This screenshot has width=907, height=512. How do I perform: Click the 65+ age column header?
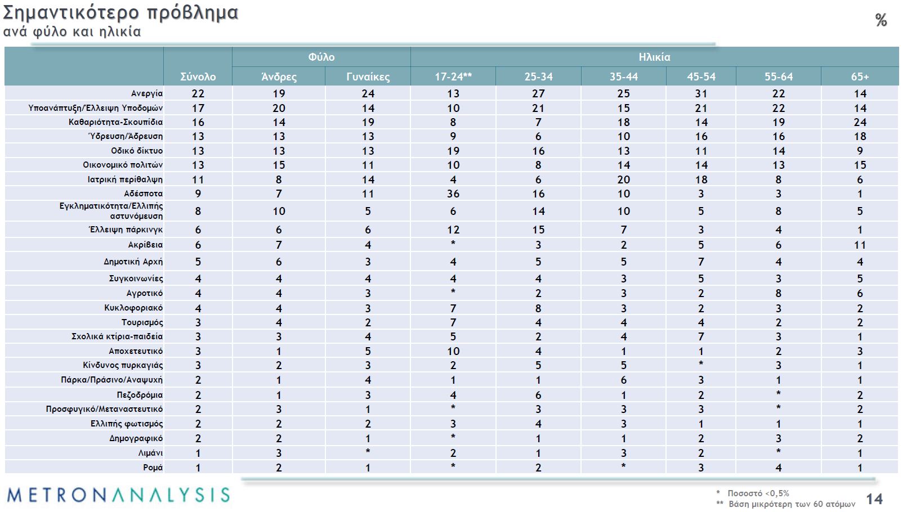pyautogui.click(x=860, y=77)
